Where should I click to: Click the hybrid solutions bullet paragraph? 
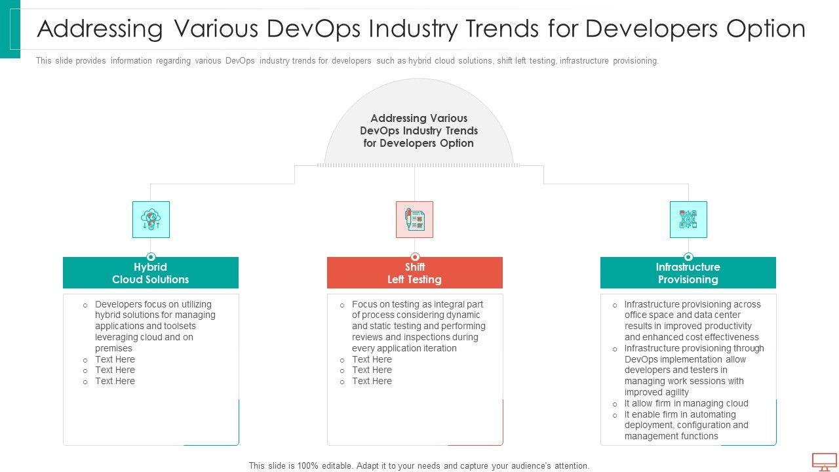click(155, 326)
